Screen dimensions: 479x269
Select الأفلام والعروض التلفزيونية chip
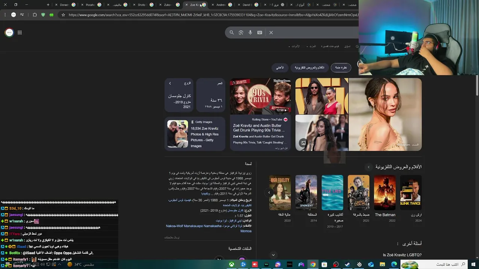click(x=309, y=68)
